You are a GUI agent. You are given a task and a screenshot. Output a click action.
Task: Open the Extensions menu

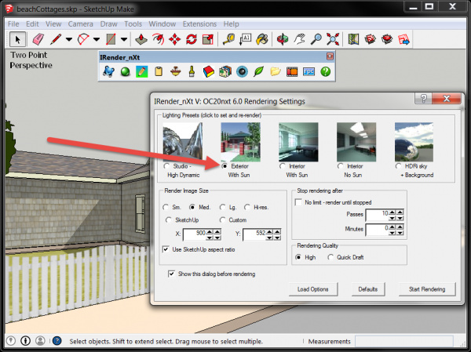pyautogui.click(x=199, y=24)
